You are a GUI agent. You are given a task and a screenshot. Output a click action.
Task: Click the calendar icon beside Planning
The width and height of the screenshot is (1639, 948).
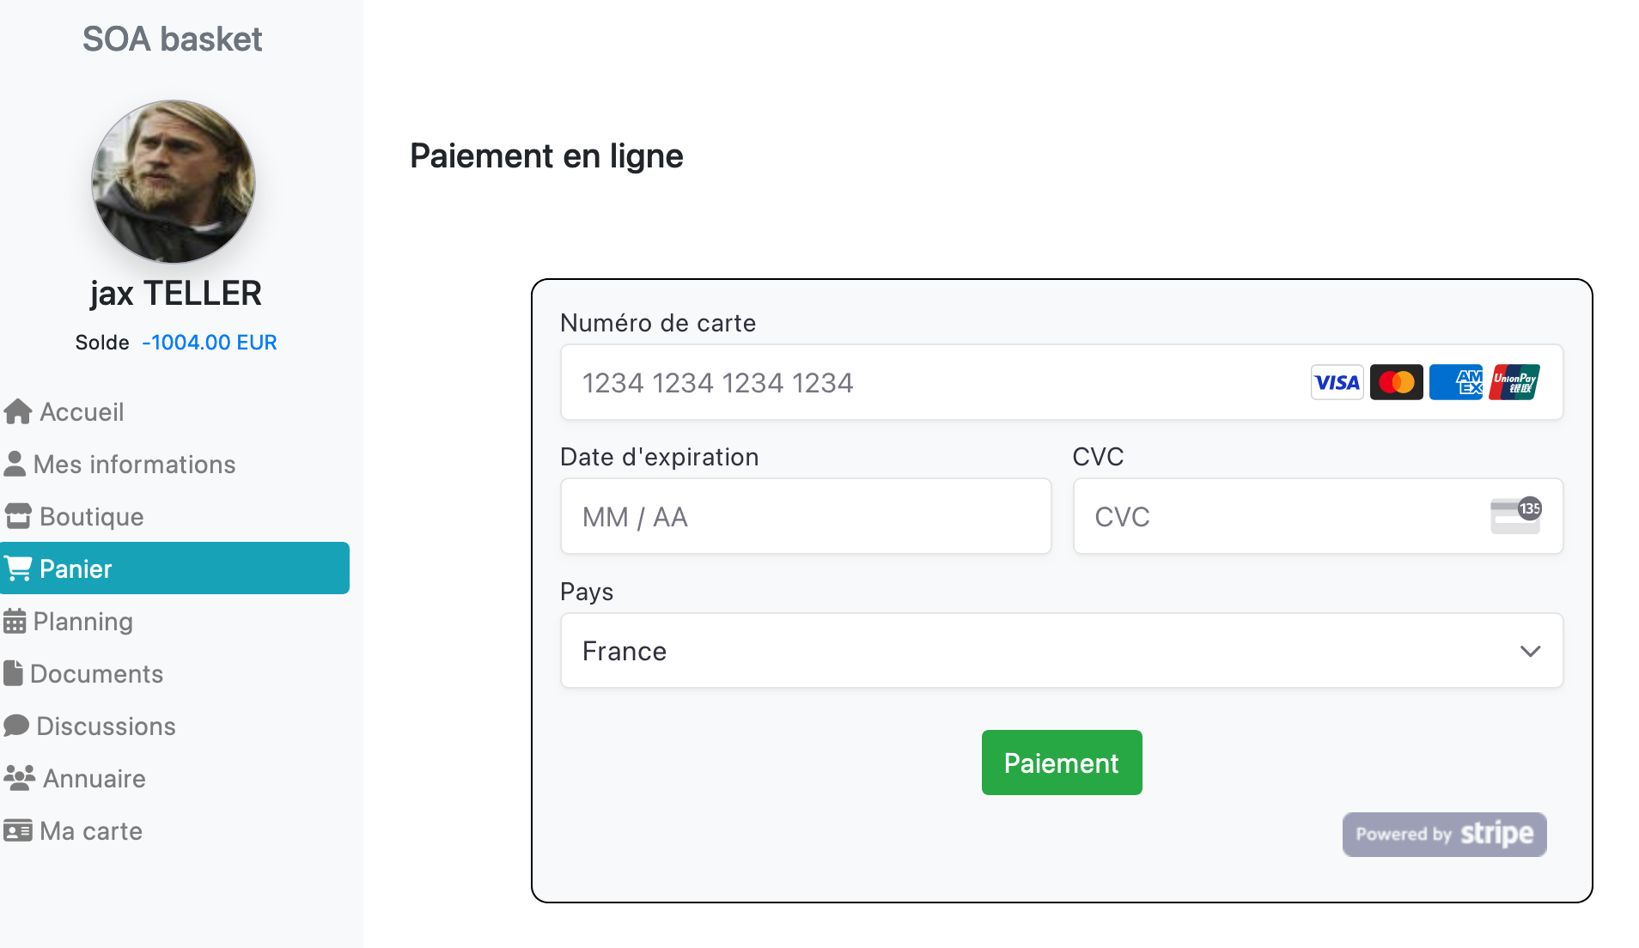click(x=15, y=622)
